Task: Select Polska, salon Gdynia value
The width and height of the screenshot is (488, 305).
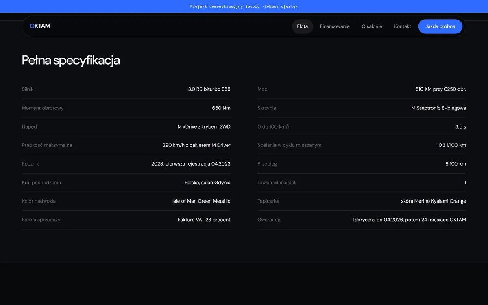Action: coord(207,183)
